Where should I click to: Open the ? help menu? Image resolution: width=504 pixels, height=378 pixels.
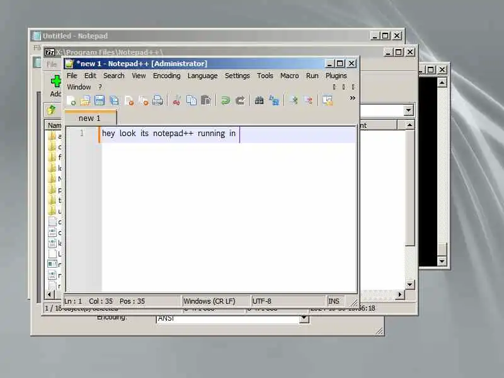[100, 87]
